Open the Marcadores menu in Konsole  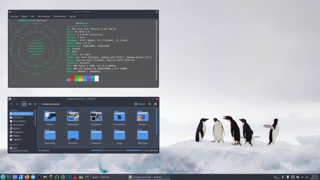click(44, 16)
